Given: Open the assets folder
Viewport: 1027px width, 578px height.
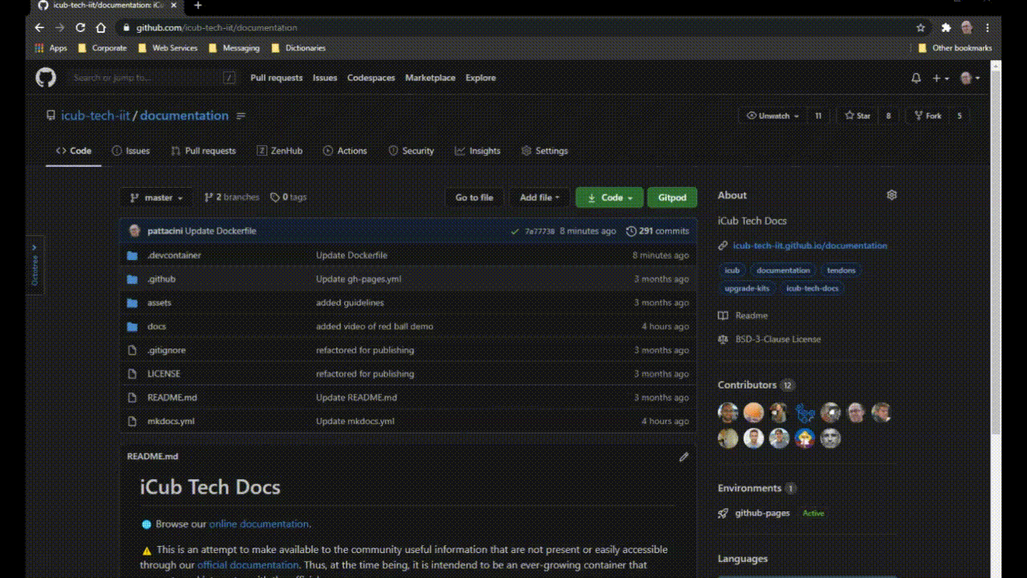Looking at the screenshot, I should pos(159,303).
